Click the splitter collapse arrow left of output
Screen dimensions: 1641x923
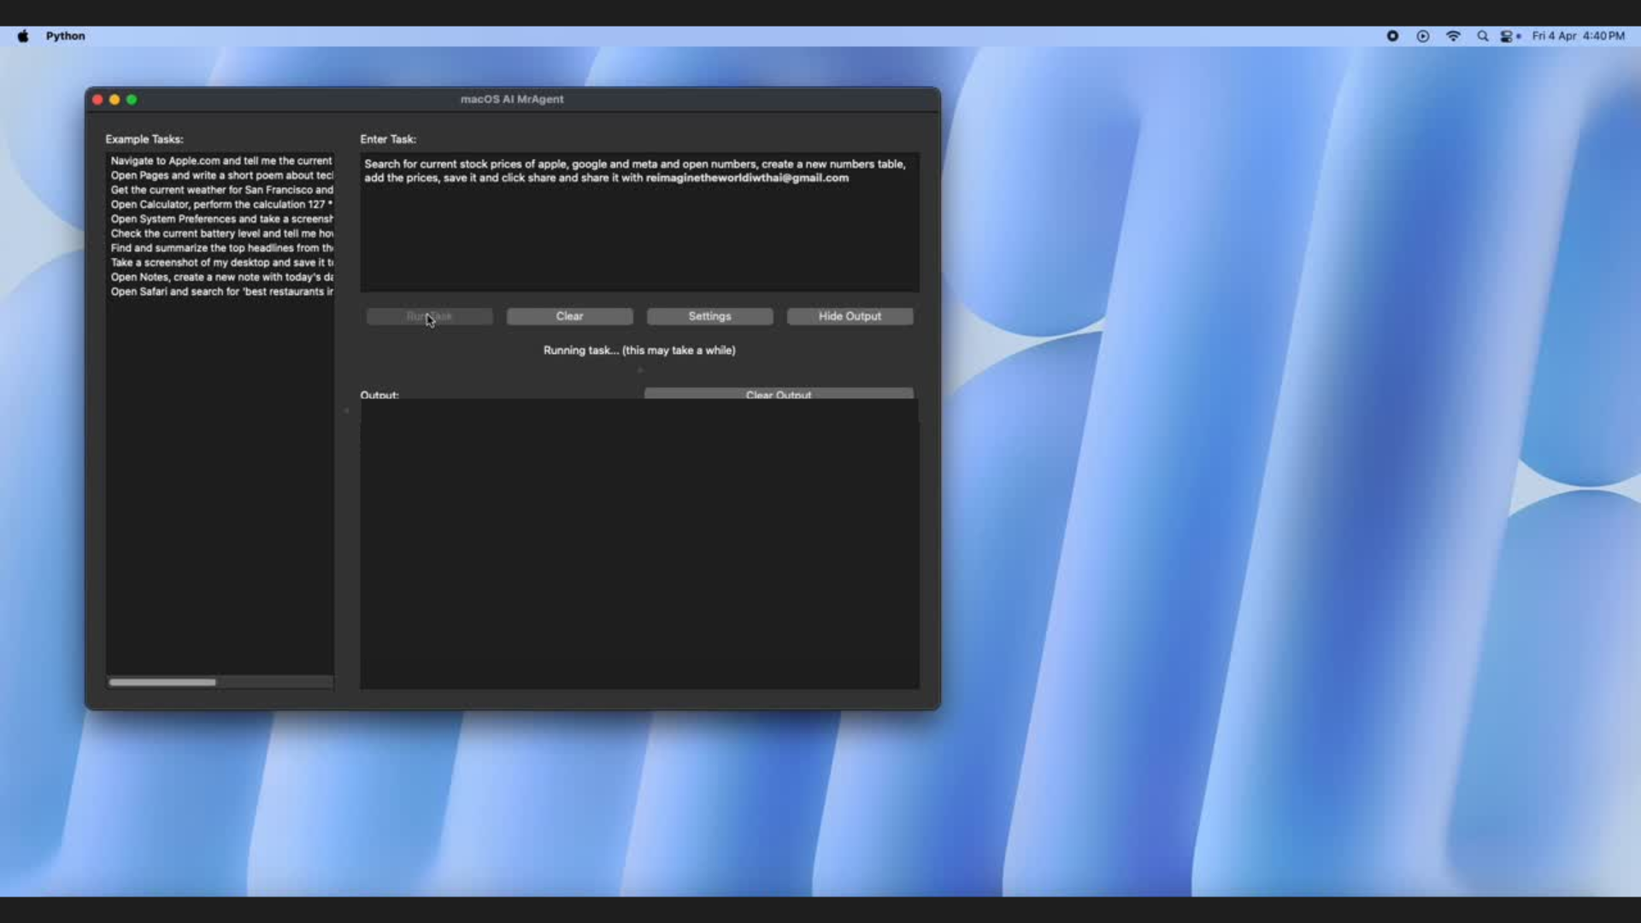click(x=346, y=411)
